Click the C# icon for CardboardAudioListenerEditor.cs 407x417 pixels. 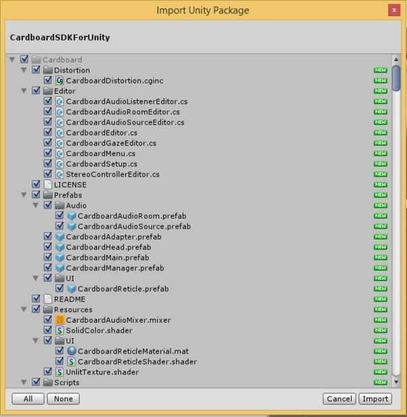click(60, 102)
